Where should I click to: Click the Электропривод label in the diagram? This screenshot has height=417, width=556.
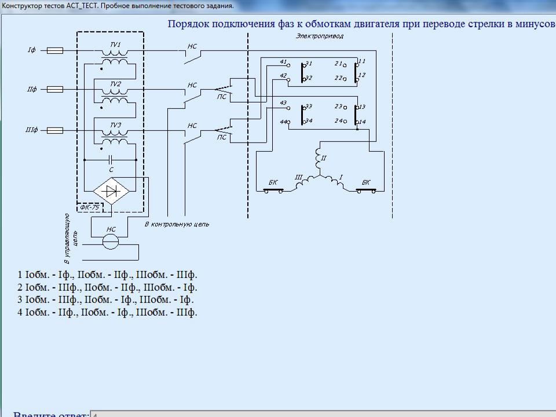pos(320,36)
